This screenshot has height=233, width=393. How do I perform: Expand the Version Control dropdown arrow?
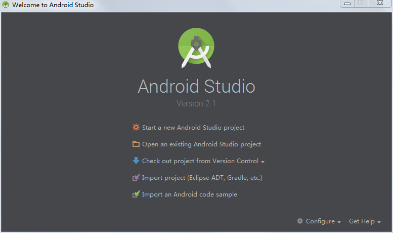point(263,162)
